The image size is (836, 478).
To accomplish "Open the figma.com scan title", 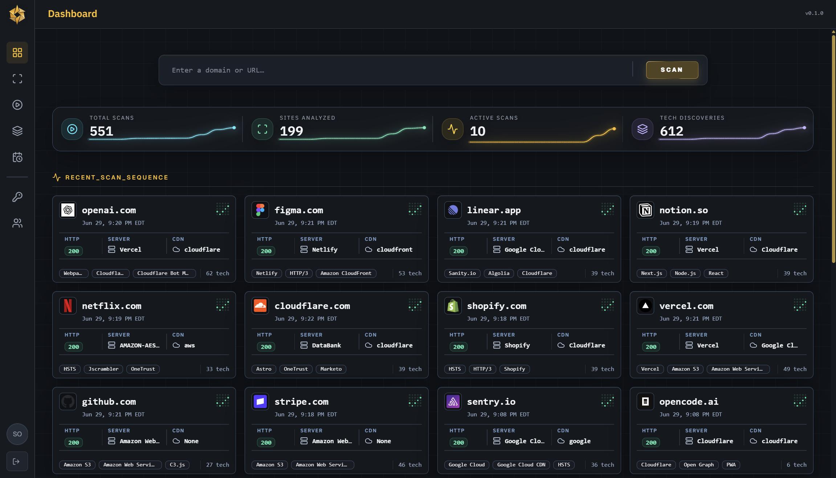I will [299, 210].
